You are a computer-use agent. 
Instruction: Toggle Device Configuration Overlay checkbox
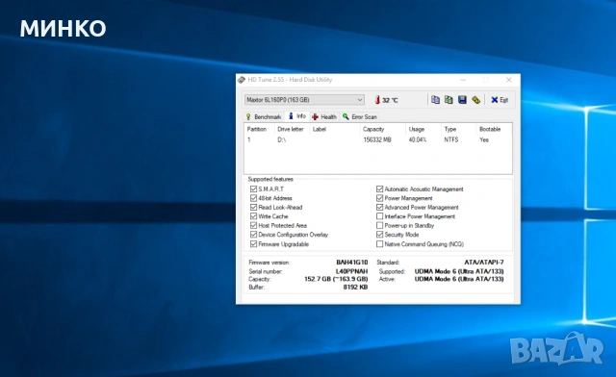pos(253,235)
